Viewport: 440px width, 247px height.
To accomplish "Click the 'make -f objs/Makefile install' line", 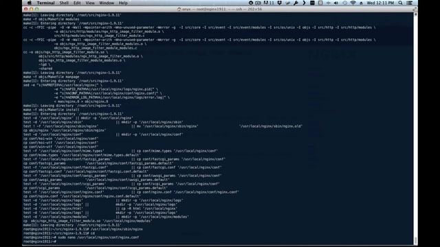I will (x=51, y=110).
